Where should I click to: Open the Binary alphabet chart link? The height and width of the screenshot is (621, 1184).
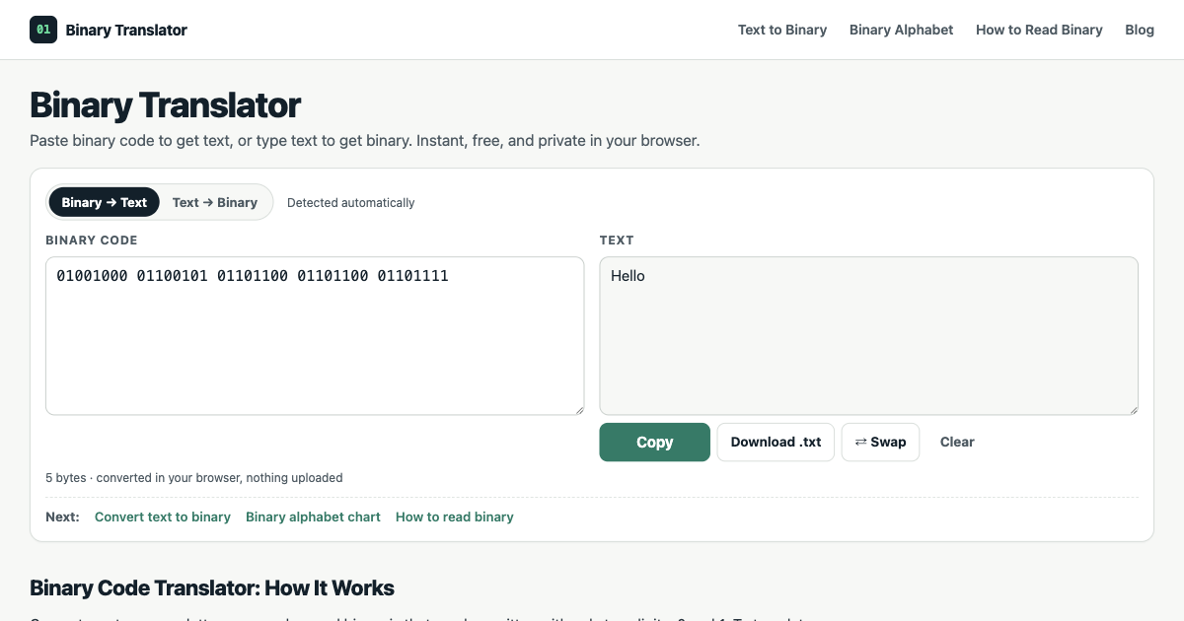313,517
